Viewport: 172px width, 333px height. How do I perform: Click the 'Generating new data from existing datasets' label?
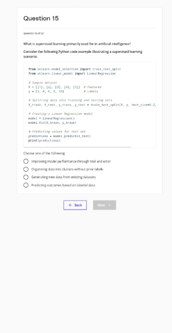64,177
